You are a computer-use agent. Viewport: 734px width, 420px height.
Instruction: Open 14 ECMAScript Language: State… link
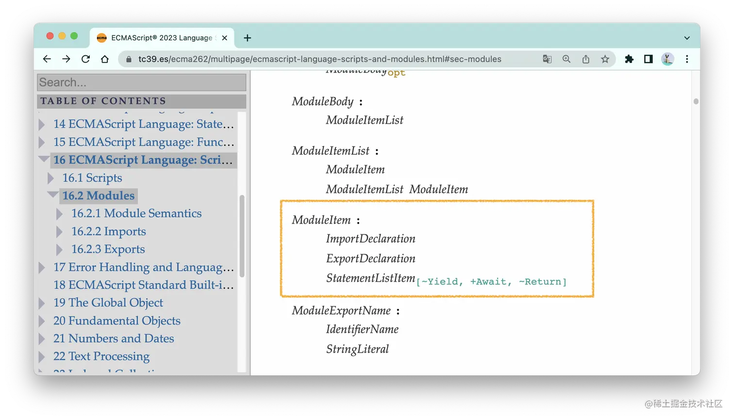coord(144,124)
